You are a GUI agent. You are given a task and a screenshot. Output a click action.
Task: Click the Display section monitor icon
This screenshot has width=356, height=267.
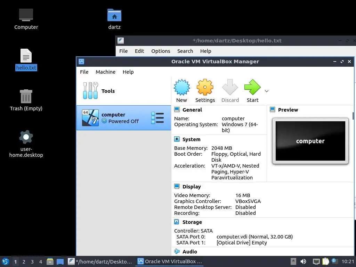coord(177,186)
